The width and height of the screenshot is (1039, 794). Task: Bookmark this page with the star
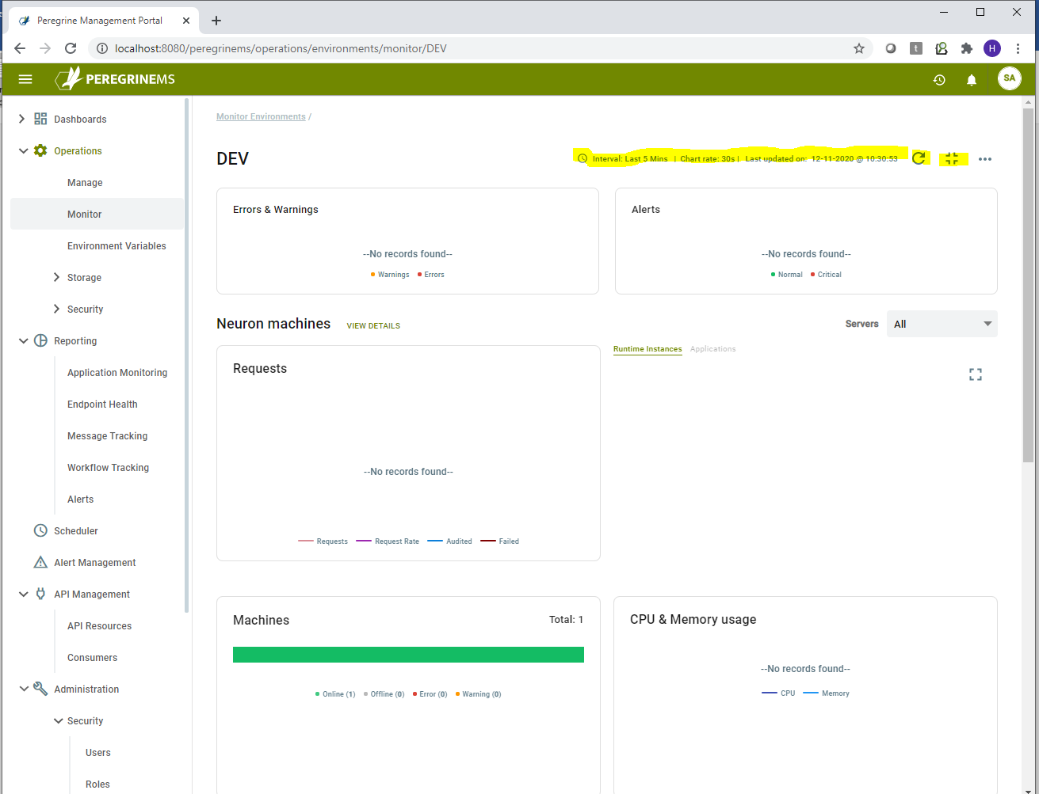pyautogui.click(x=859, y=48)
